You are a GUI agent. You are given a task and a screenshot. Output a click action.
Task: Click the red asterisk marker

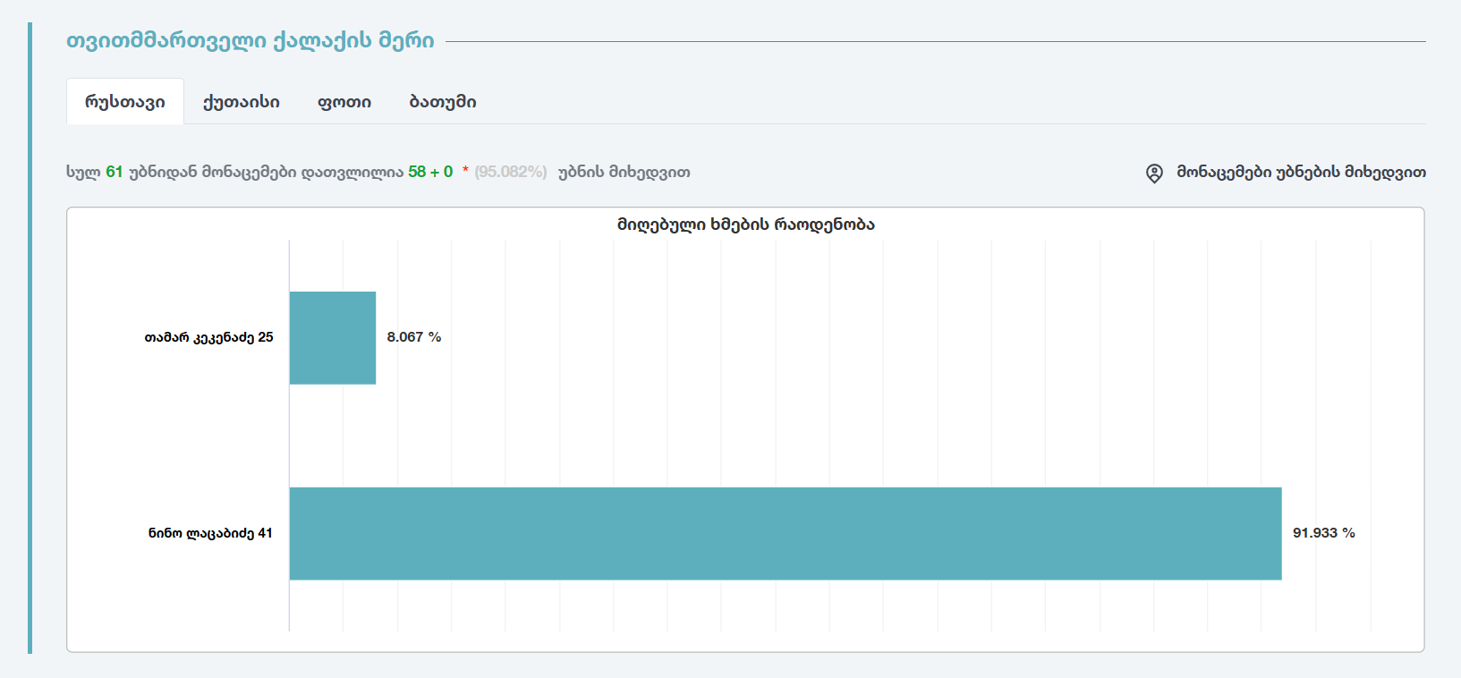point(465,172)
